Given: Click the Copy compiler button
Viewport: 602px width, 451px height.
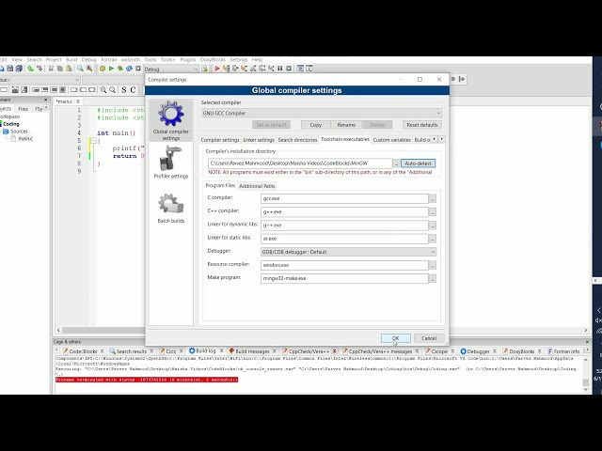Looking at the screenshot, I should [x=316, y=125].
